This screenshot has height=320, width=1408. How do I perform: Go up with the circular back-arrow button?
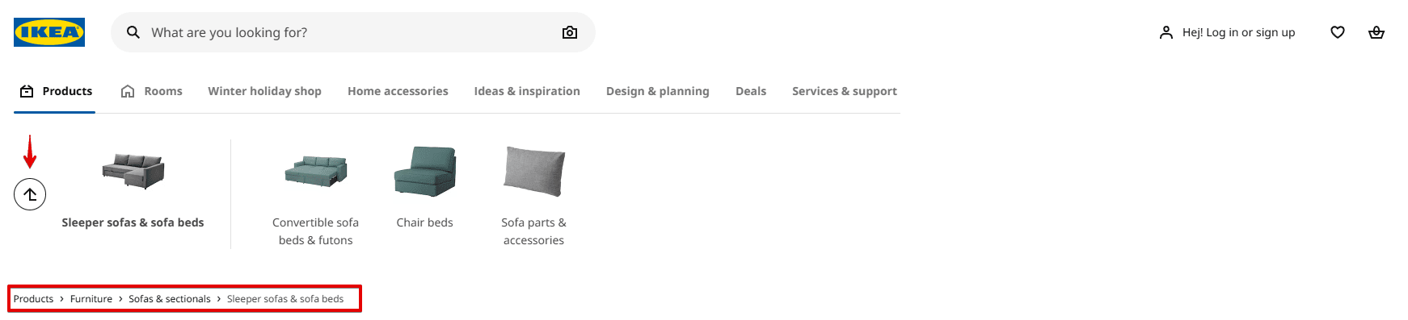pyautogui.click(x=30, y=194)
